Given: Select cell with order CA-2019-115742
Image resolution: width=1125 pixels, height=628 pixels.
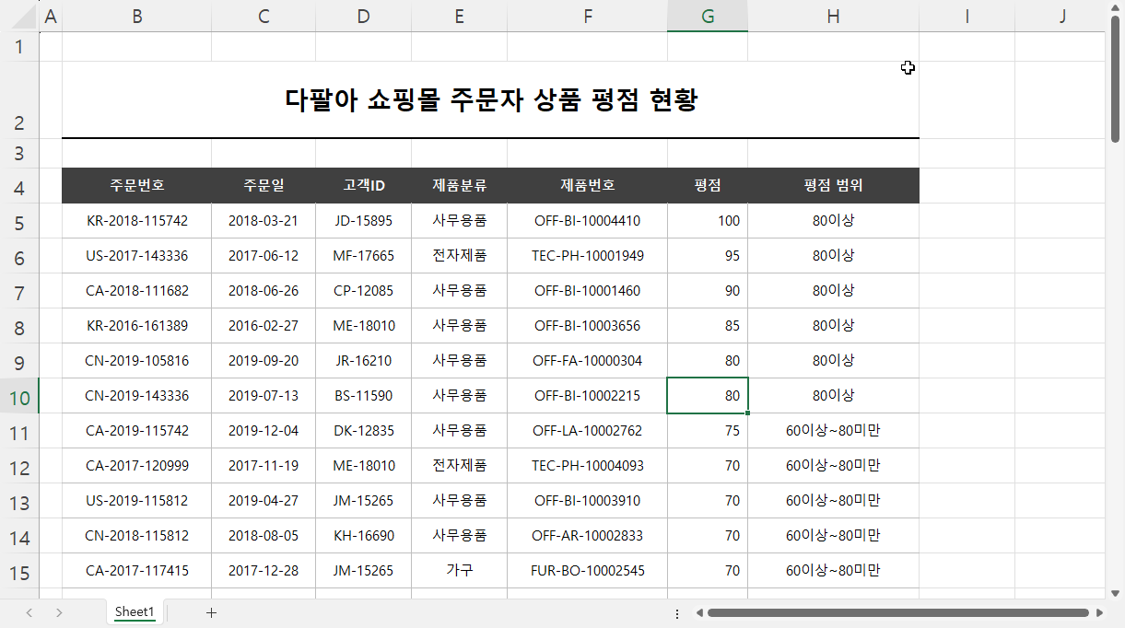Looking at the screenshot, I should (x=137, y=431).
